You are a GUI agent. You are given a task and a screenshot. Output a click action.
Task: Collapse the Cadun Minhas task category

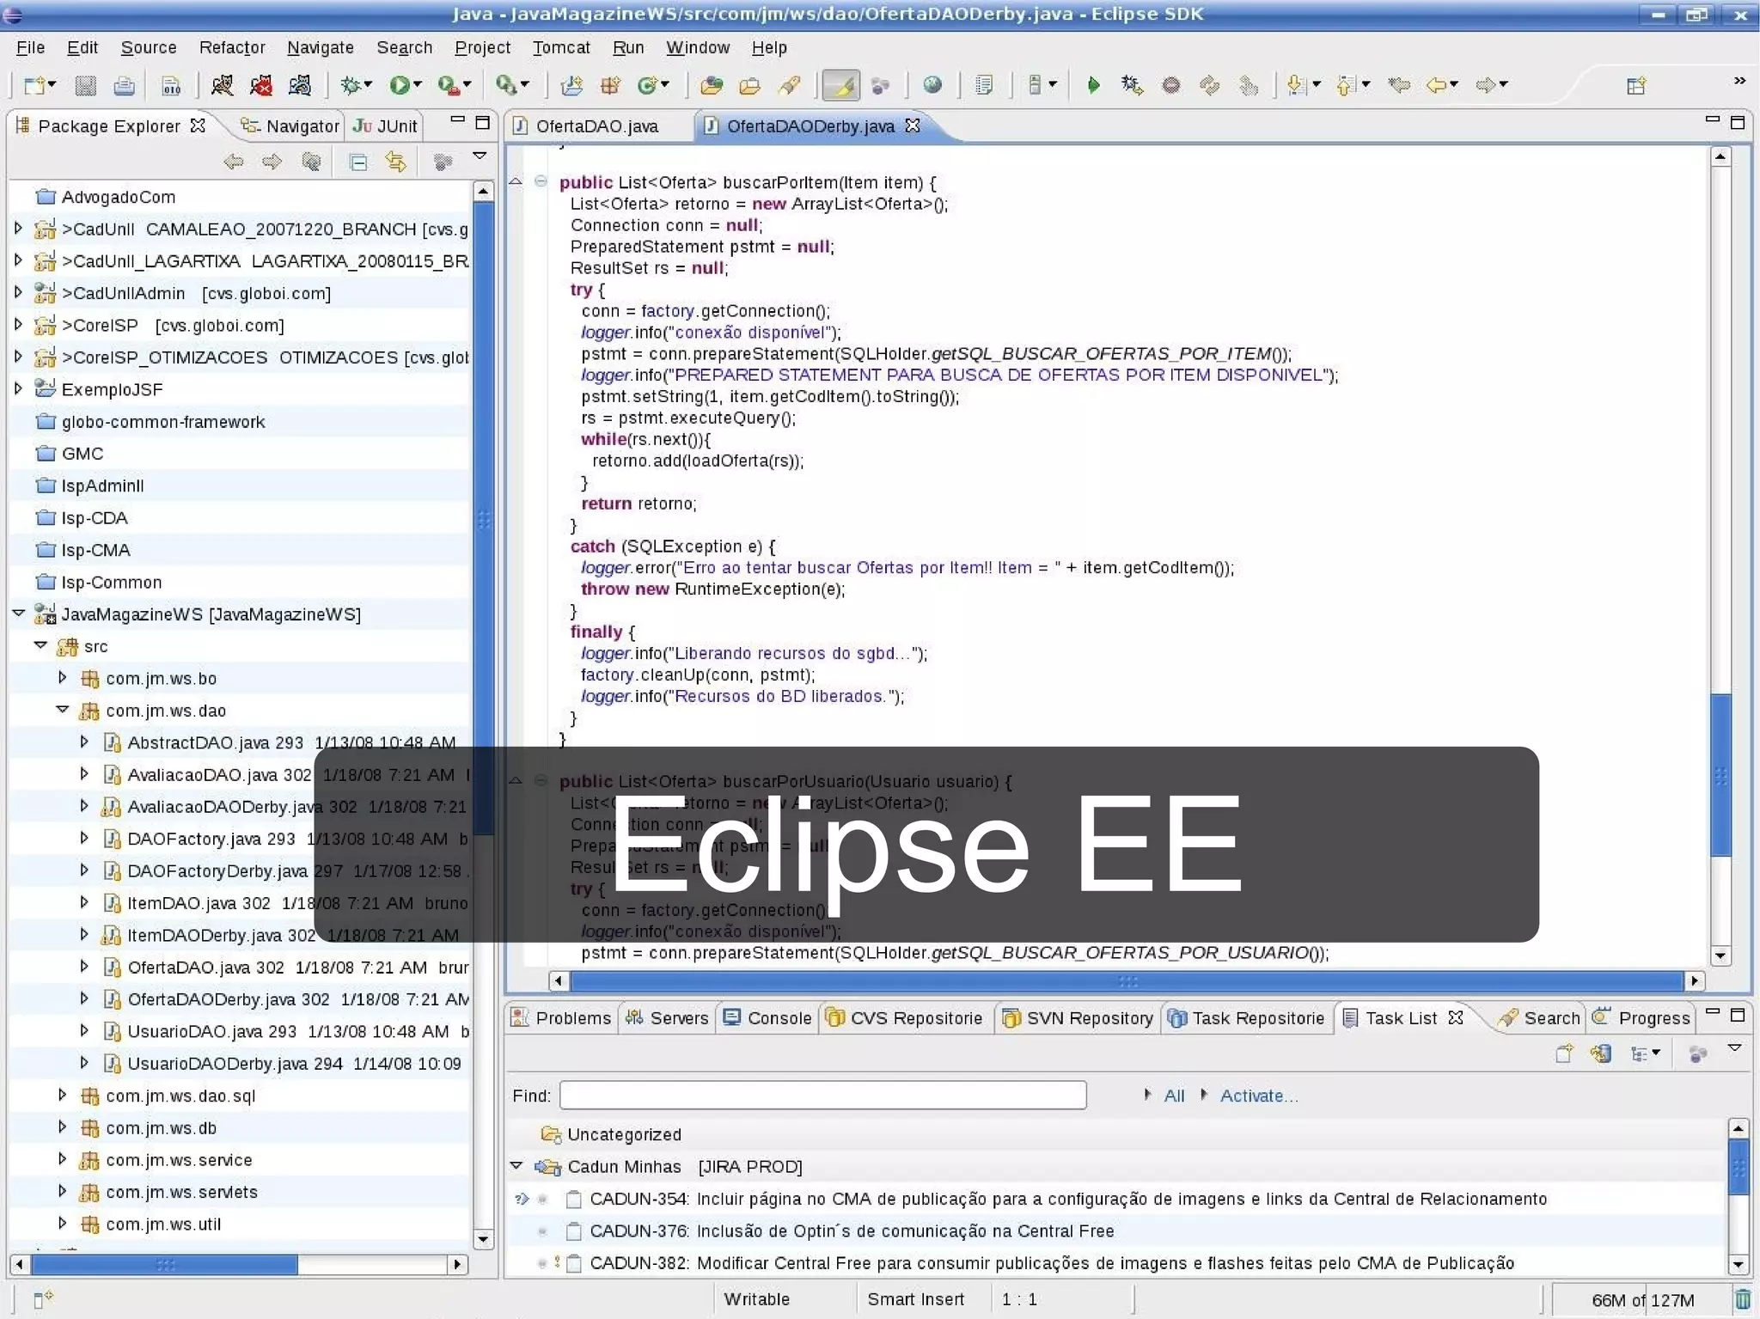coord(516,1166)
